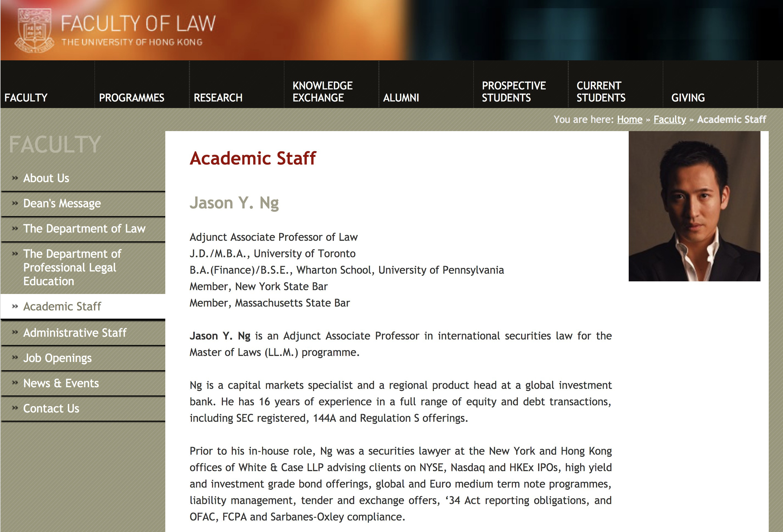Go to the ALUMNI menu
This screenshot has width=783, height=532.
click(401, 98)
